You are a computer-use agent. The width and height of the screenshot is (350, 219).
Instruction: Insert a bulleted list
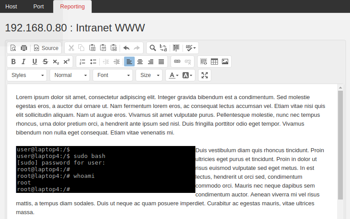pyautogui.click(x=93, y=61)
